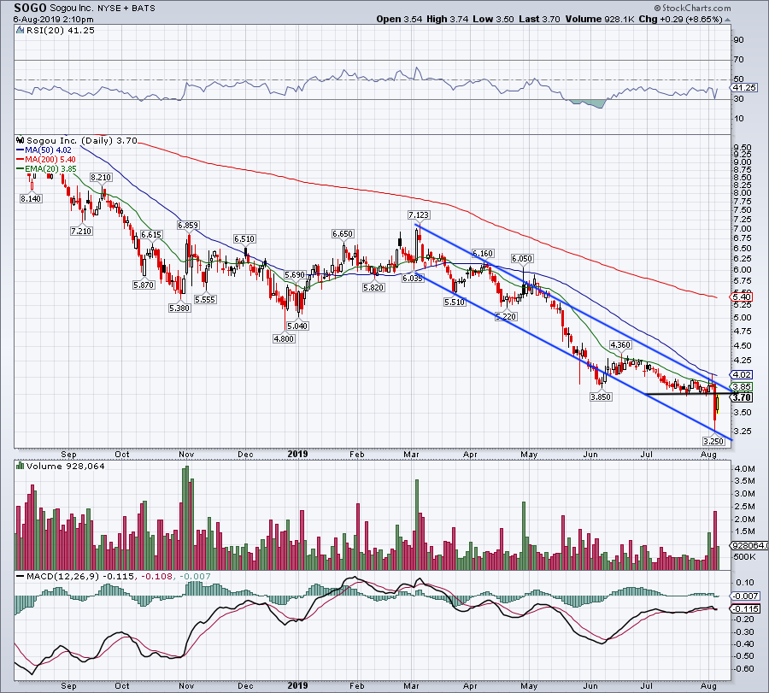769x693 pixels.
Task: Click the Sogou Inc. (Daily) 3.70 legend
Action: point(81,140)
